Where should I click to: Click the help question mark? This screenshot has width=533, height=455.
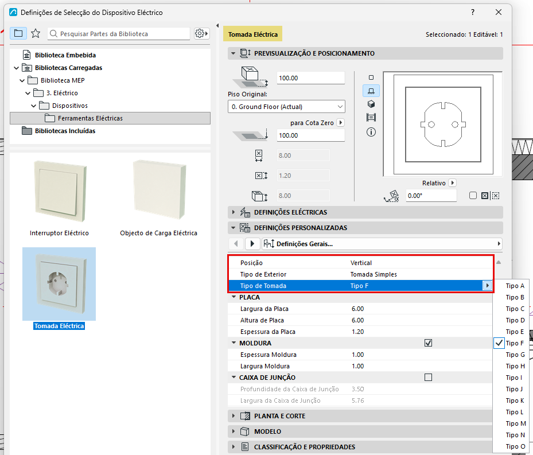[x=473, y=12]
